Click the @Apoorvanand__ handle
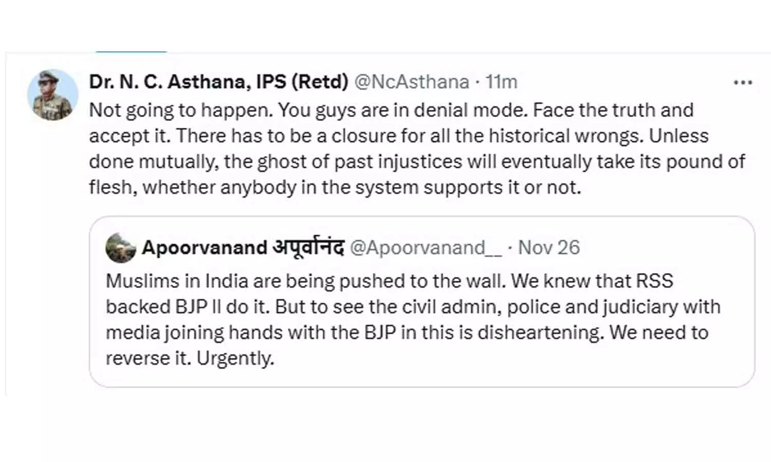Screen dimensions: 771x462 (426, 248)
